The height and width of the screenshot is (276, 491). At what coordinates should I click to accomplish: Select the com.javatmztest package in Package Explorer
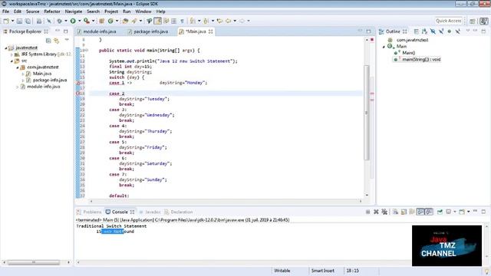[x=43, y=67]
